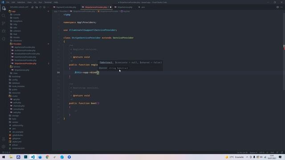Image resolution: width=285 pixels, height=160 pixels.
Task: Open the File menu
Action: click(8, 2)
